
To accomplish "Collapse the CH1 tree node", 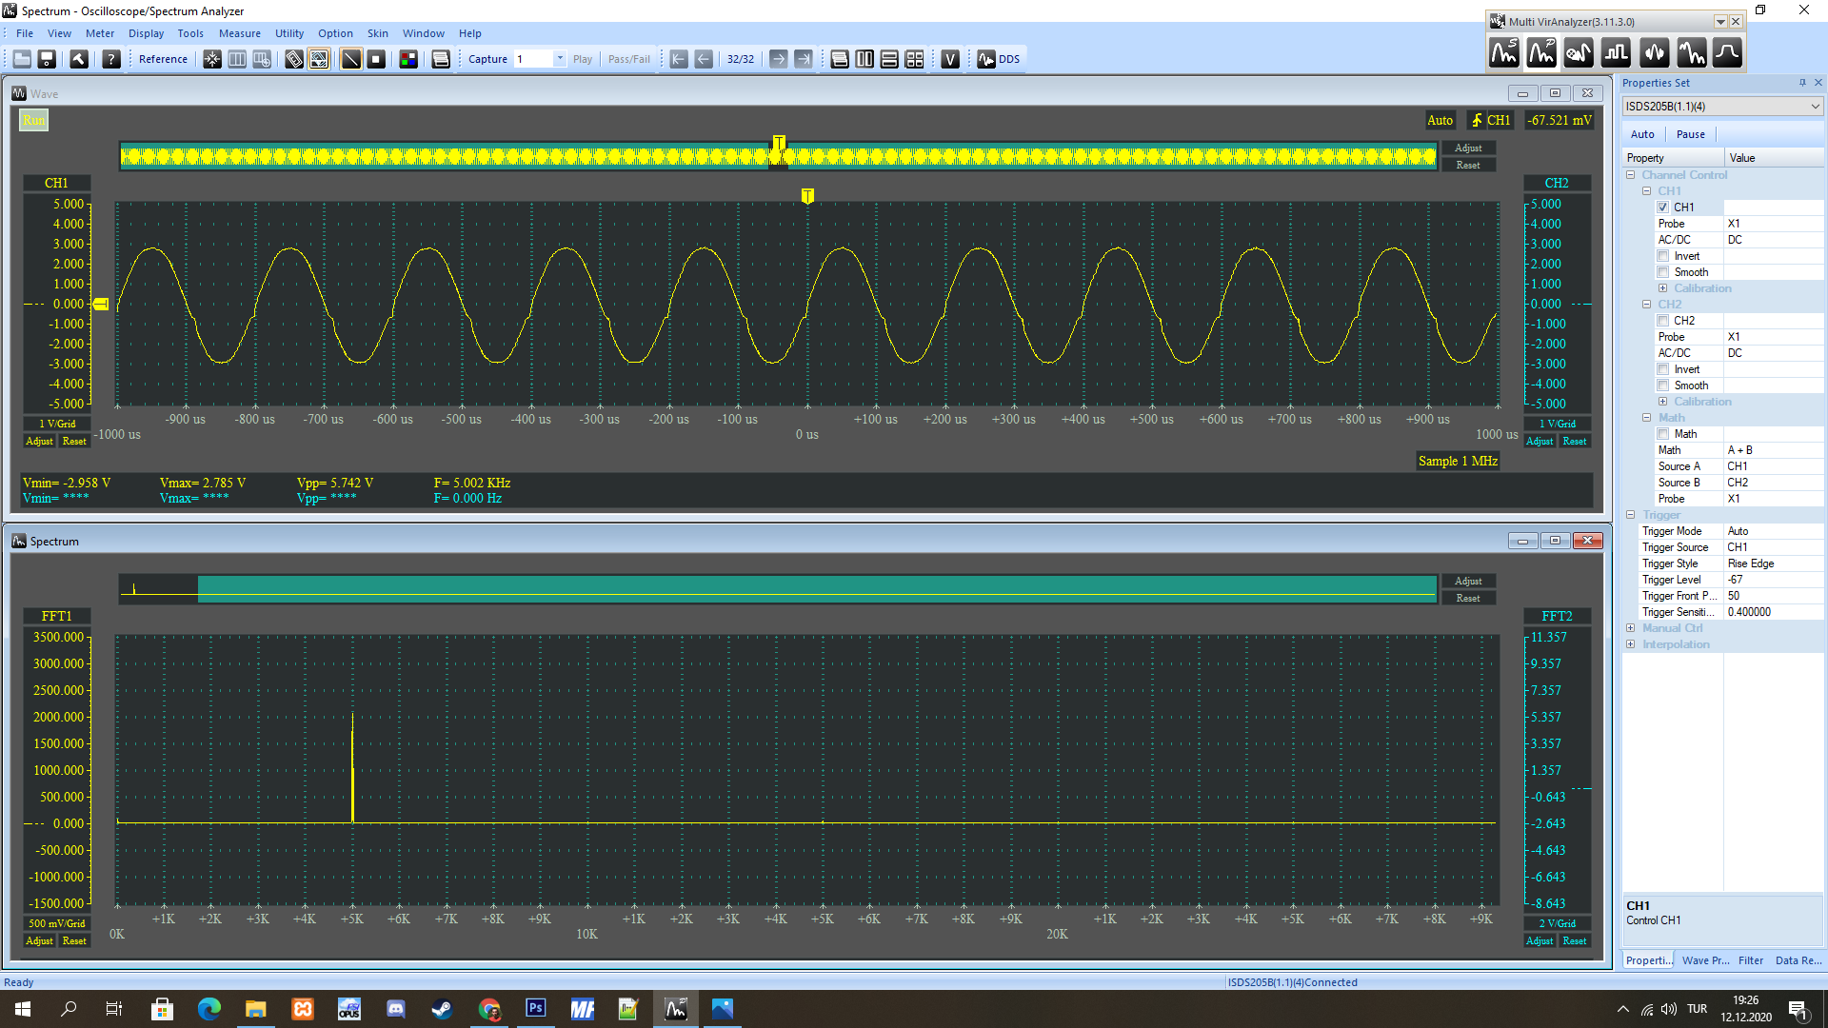I will coord(1646,191).
